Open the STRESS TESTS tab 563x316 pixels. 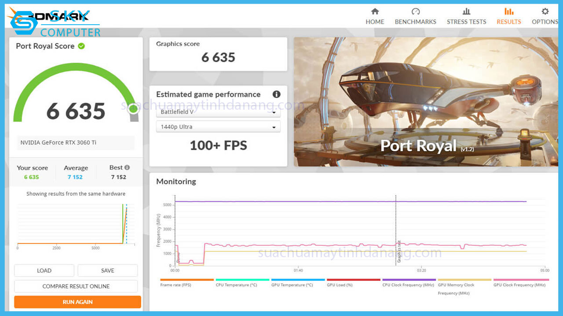tap(466, 11)
